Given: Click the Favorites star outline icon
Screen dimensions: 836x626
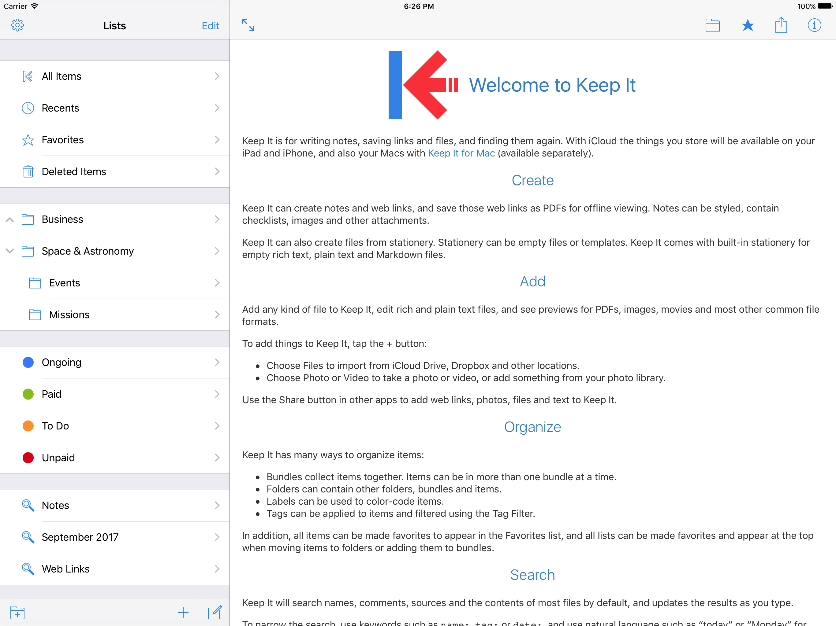Looking at the screenshot, I should click(x=28, y=140).
